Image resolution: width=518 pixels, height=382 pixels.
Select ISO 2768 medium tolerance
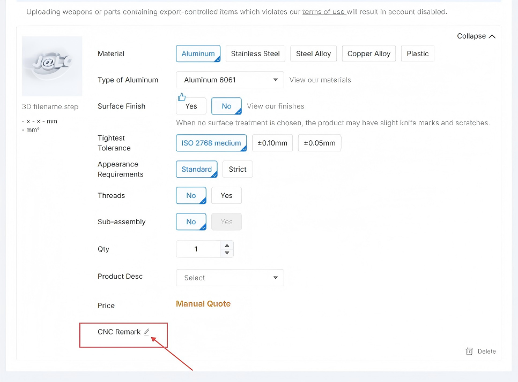(x=211, y=143)
